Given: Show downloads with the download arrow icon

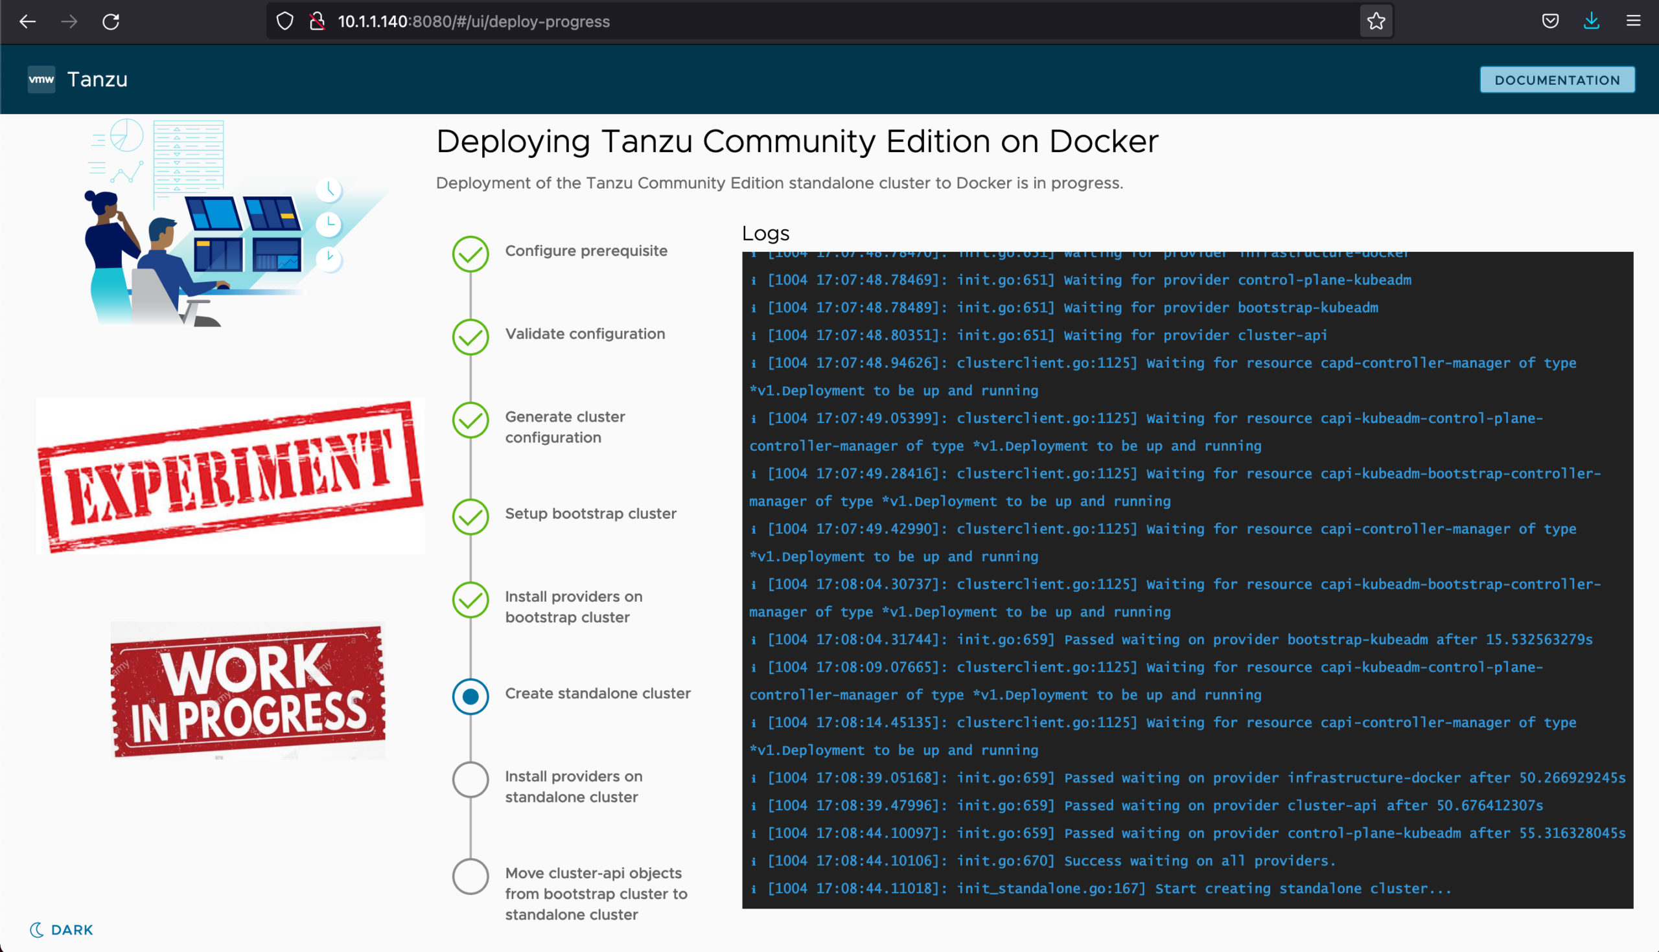Looking at the screenshot, I should coord(1592,21).
